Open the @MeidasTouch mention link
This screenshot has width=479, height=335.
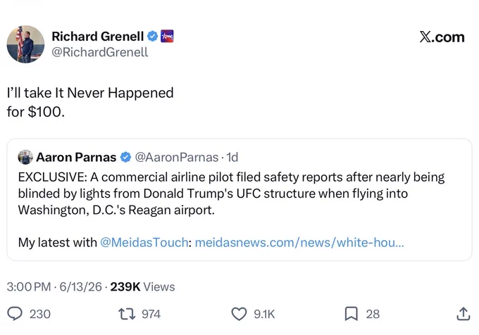tap(144, 243)
